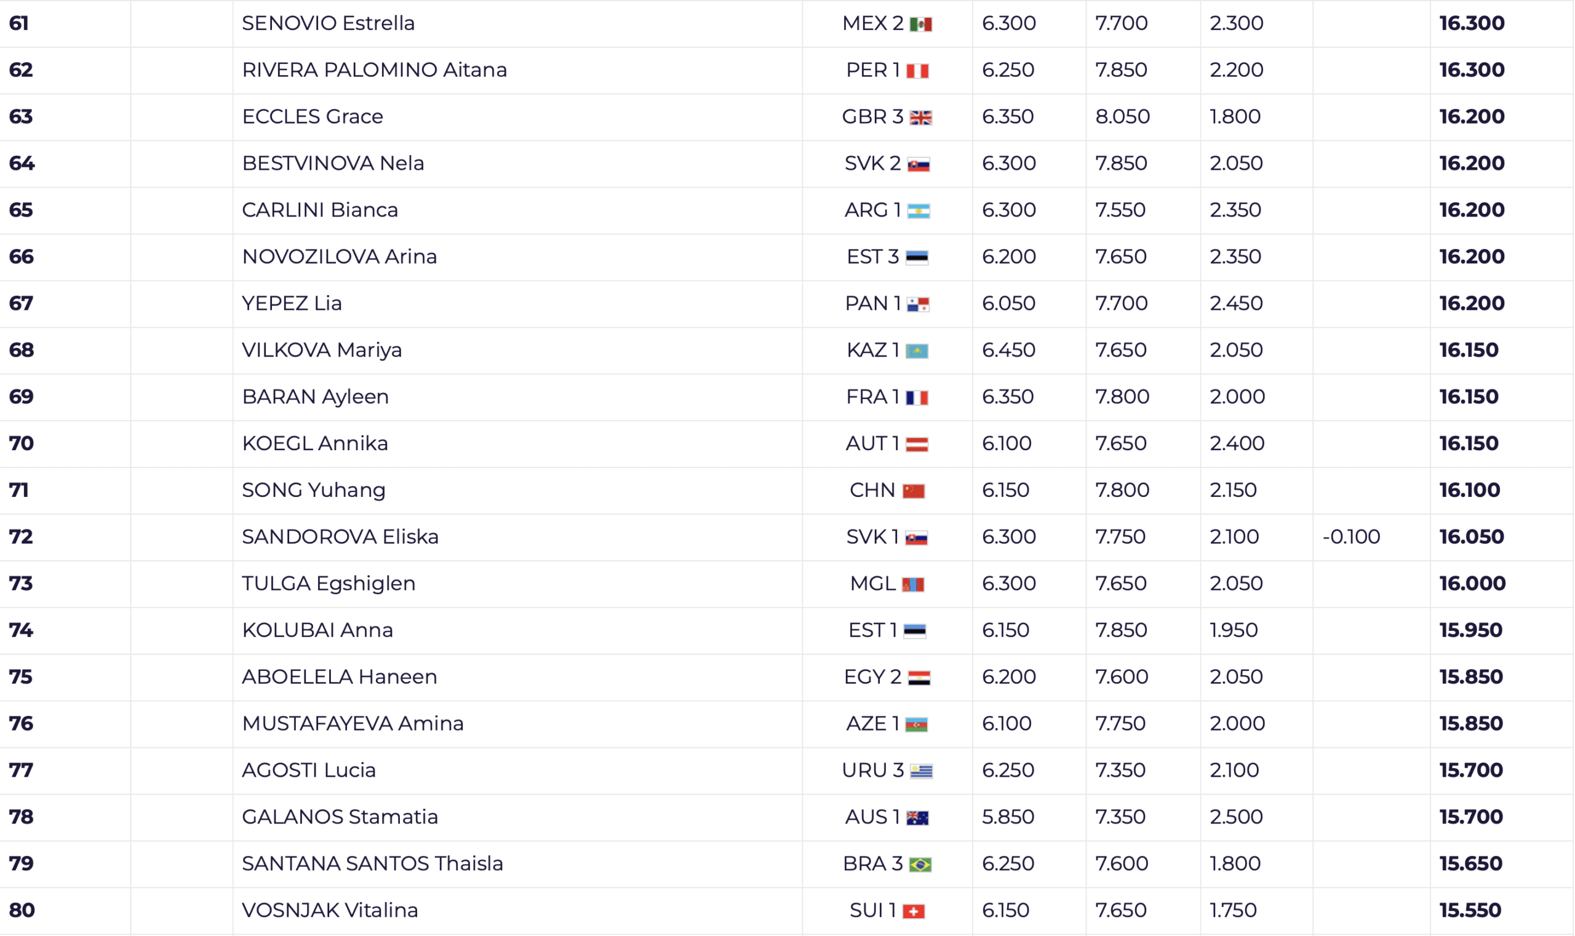This screenshot has width=1575, height=936.
Task: Select the Kazakhstan flag next to KAZ 1
Action: pos(917,351)
